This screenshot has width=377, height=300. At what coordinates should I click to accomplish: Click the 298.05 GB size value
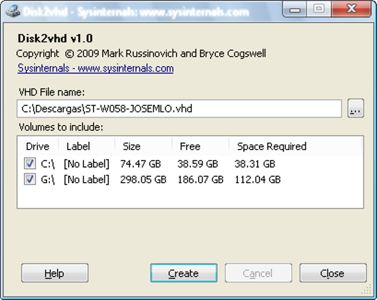(x=143, y=179)
